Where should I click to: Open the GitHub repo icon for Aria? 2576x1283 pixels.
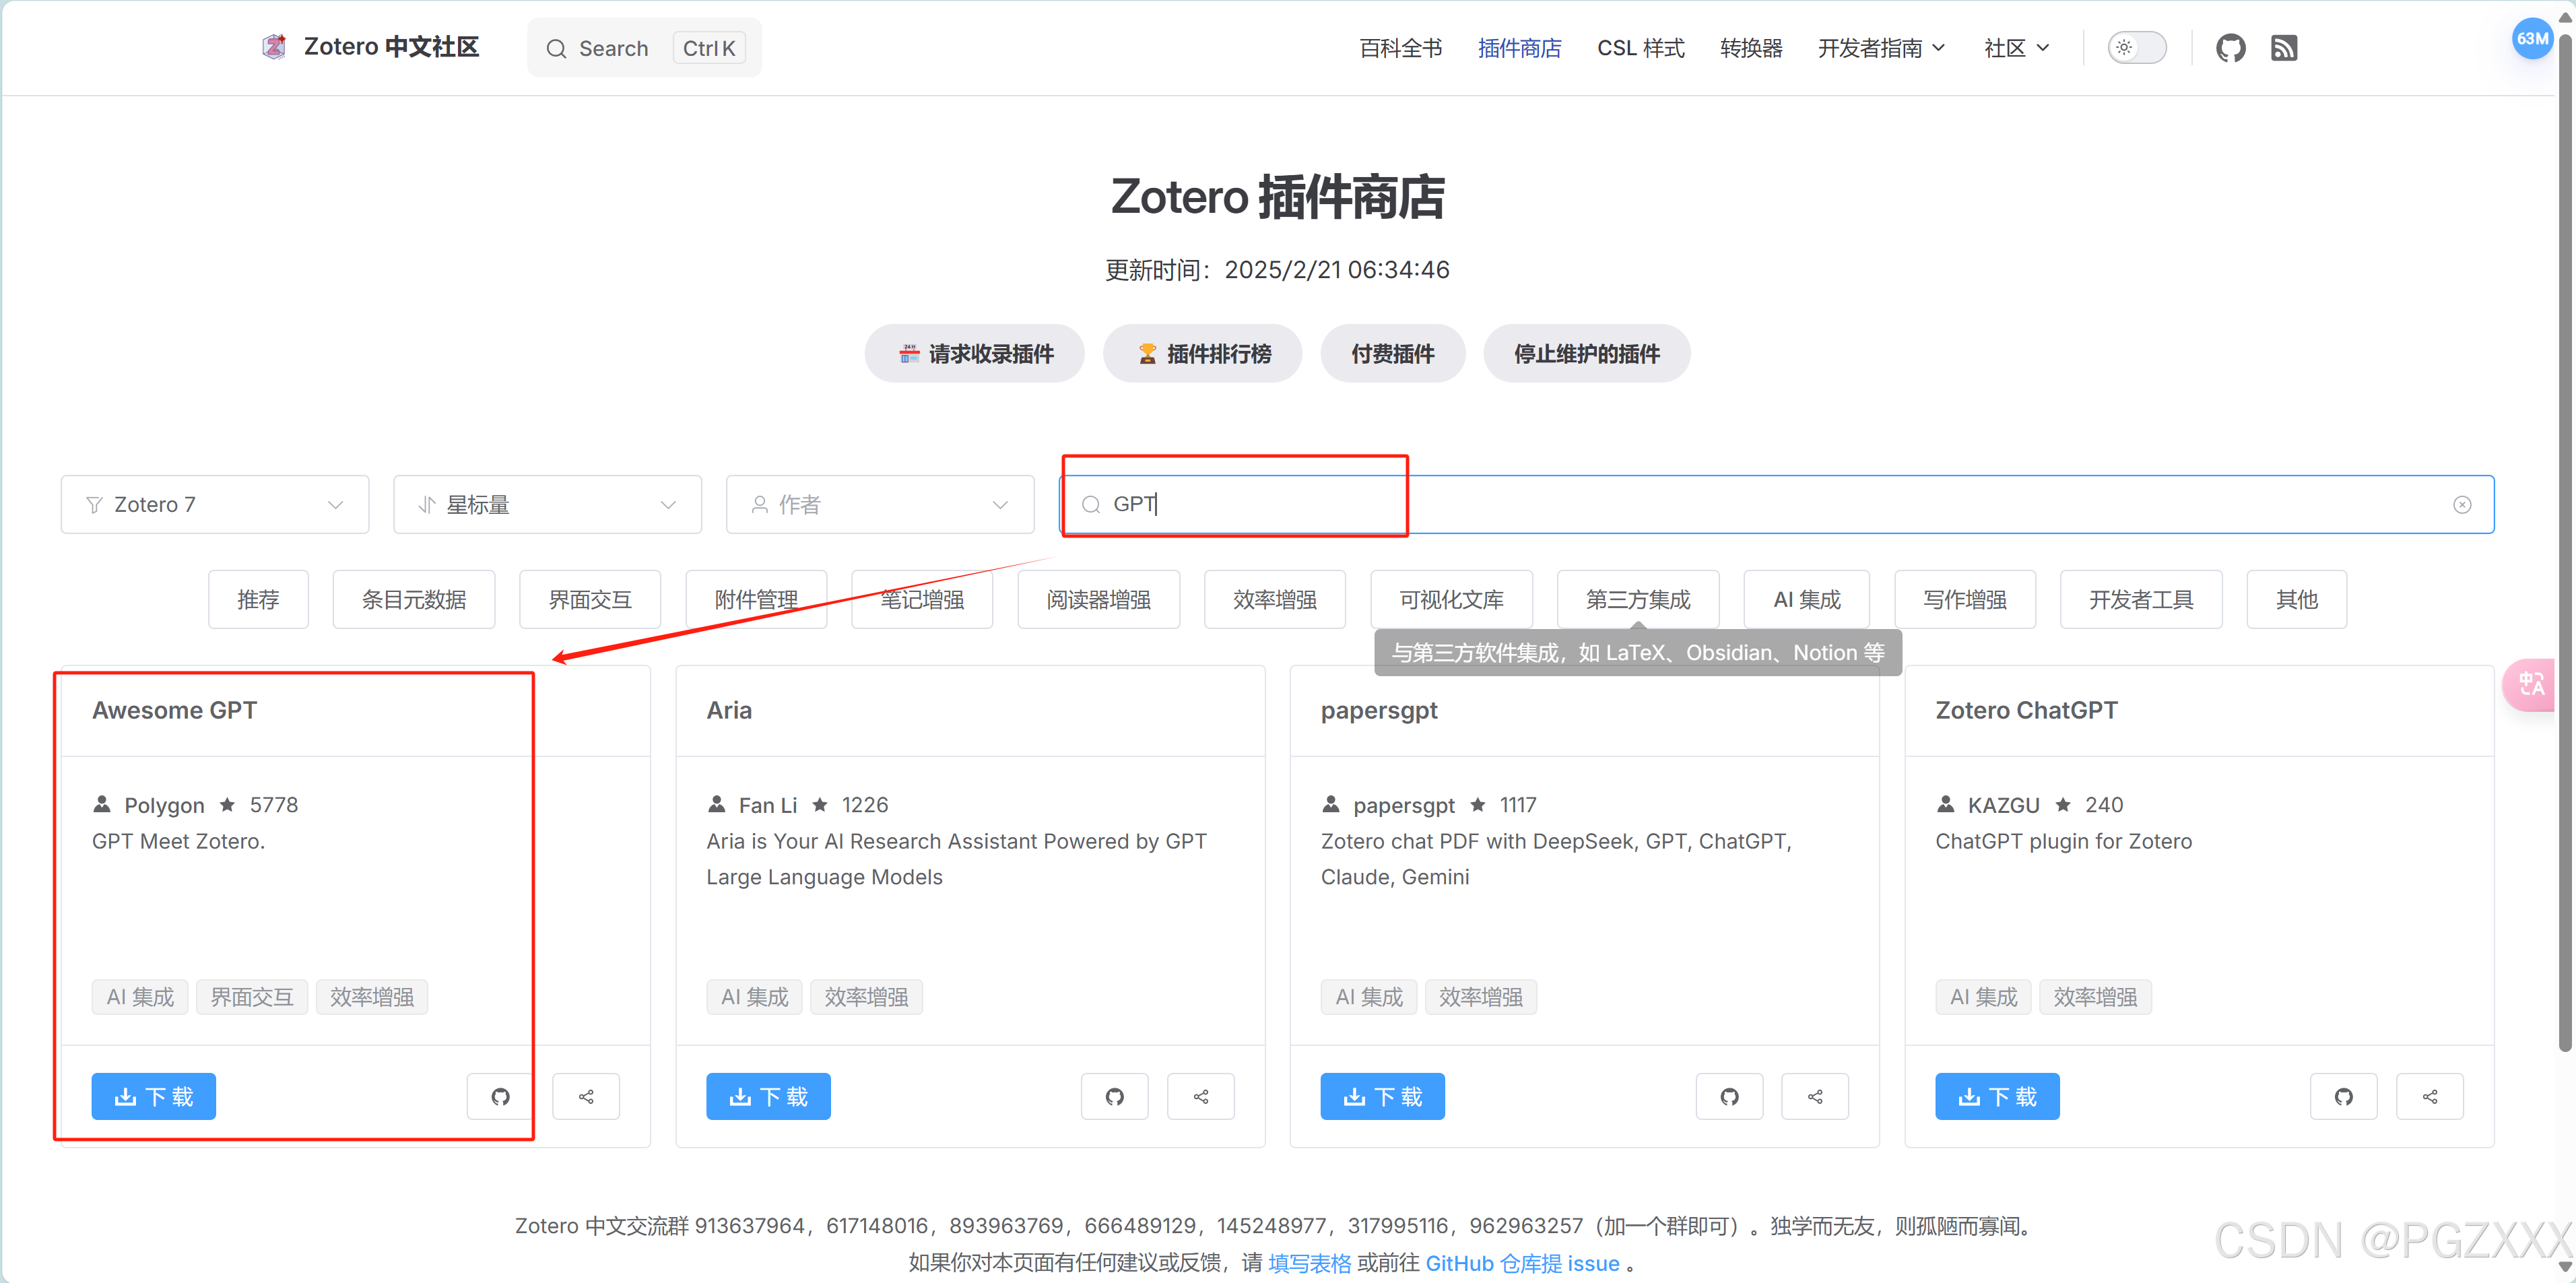pos(1115,1097)
